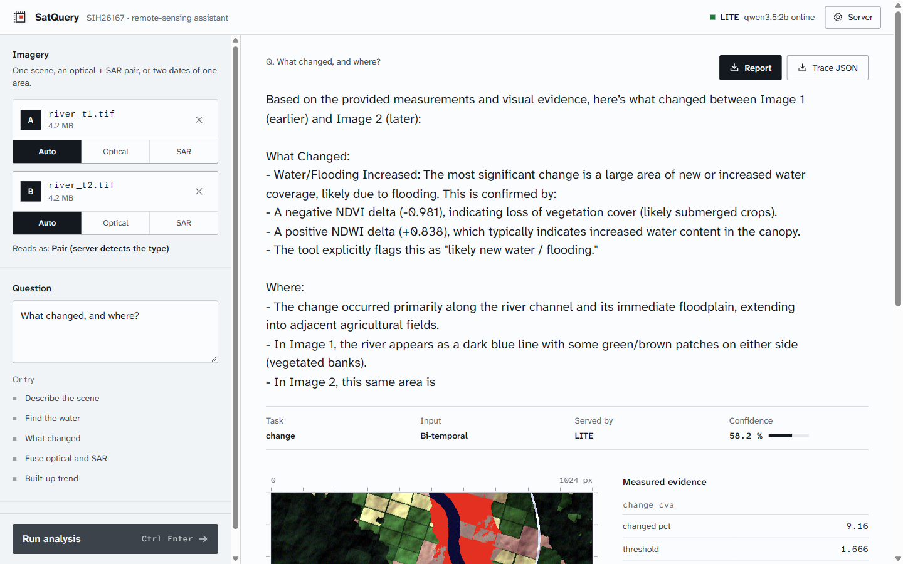Click the image B badge
Viewport: 903px width, 564px height.
(x=31, y=191)
